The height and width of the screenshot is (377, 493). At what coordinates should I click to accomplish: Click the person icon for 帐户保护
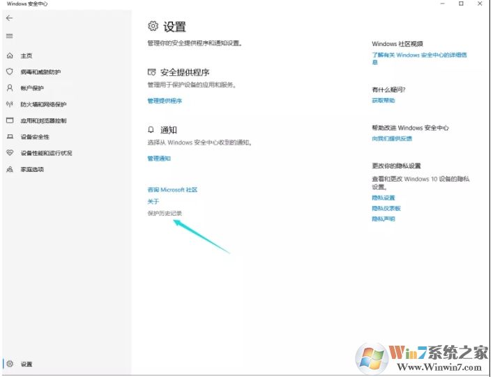(10, 88)
